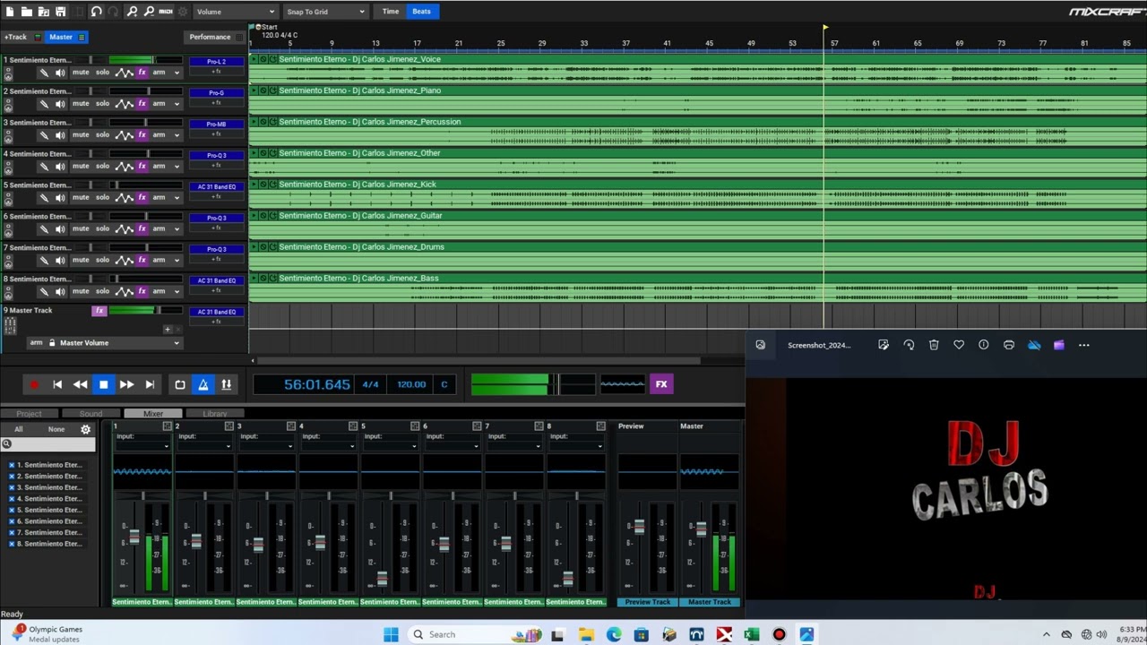Click the Undo arrow in the top toolbar
This screenshot has width=1147, height=645.
96,12
